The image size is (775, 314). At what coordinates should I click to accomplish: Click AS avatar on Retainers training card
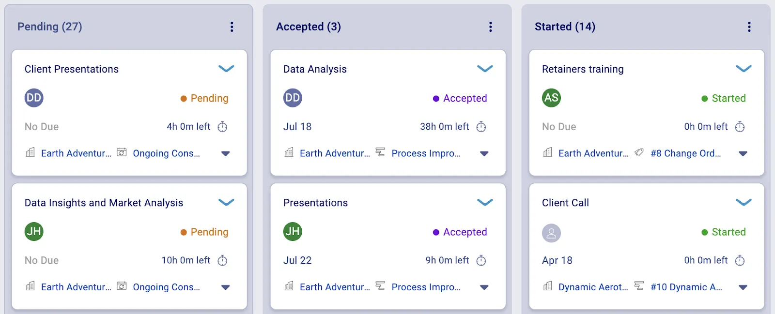coord(551,98)
